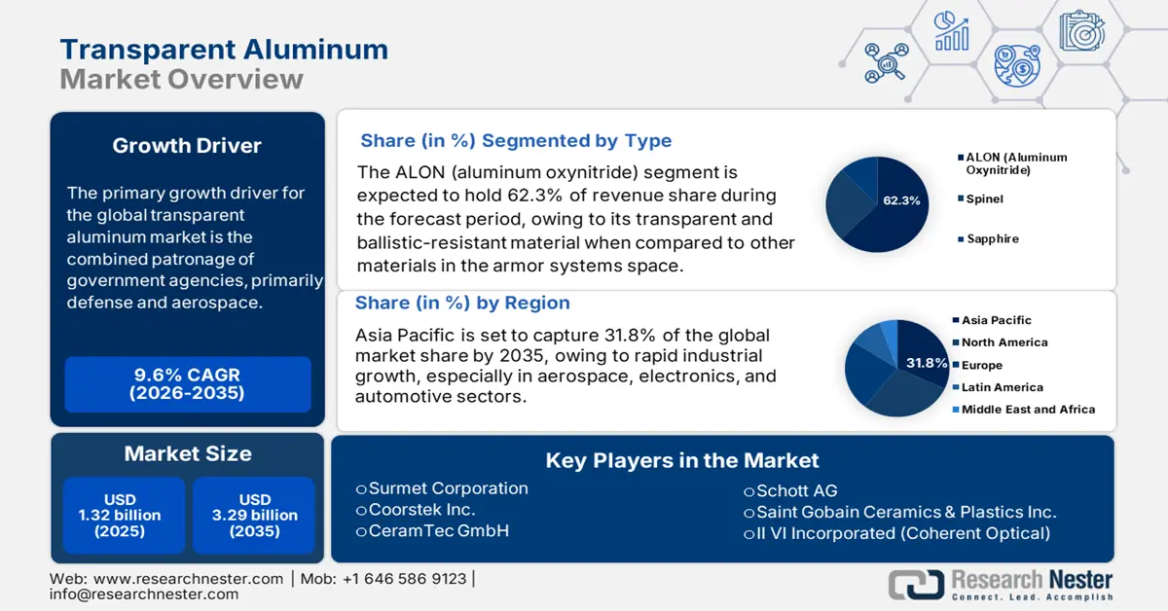
Task: Click the Connect. Lead. Accomplish tagline
Action: 1033,596
